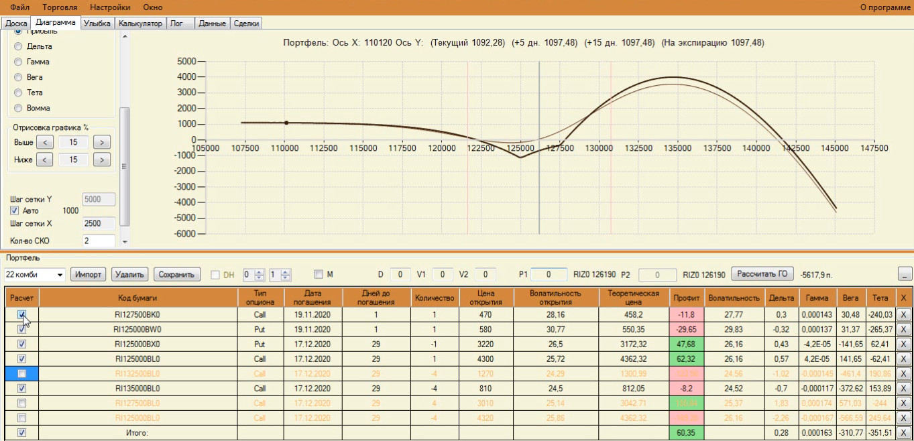The image size is (914, 441).
Task: Click X to remove the RI135000BL0 row
Action: click(903, 388)
